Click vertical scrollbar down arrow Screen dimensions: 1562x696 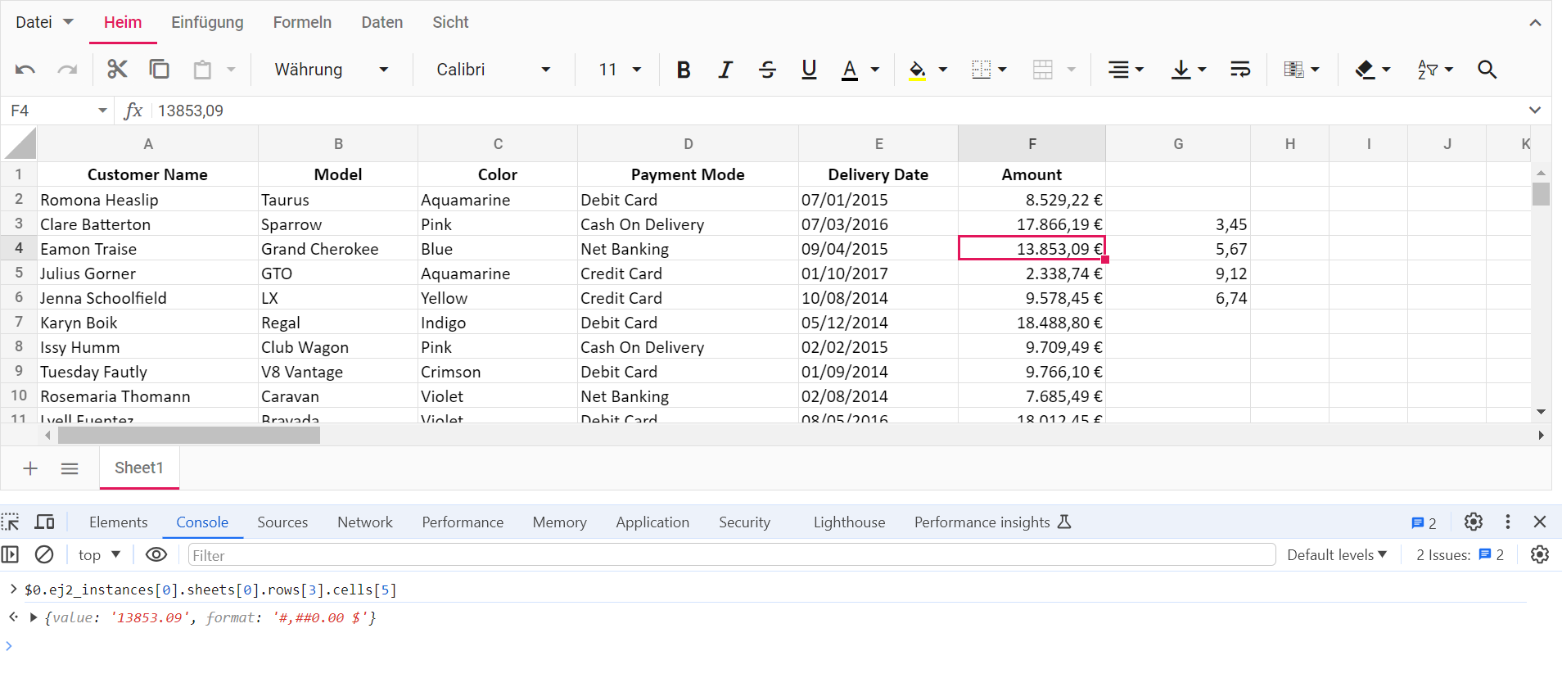(1541, 412)
